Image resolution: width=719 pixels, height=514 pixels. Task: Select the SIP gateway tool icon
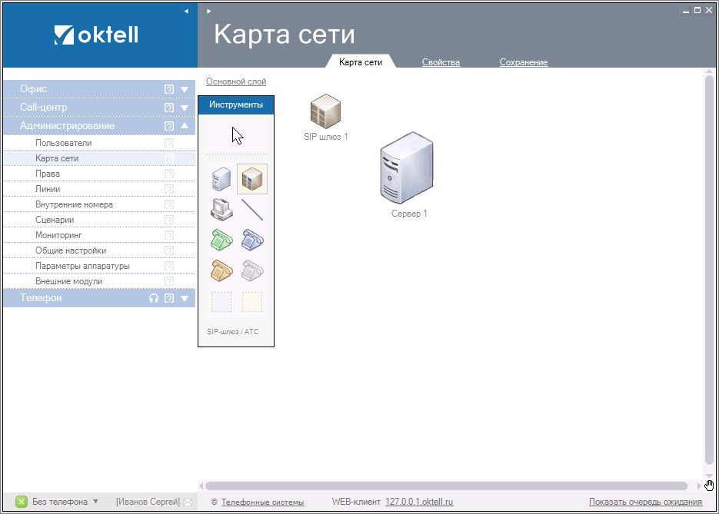(252, 179)
